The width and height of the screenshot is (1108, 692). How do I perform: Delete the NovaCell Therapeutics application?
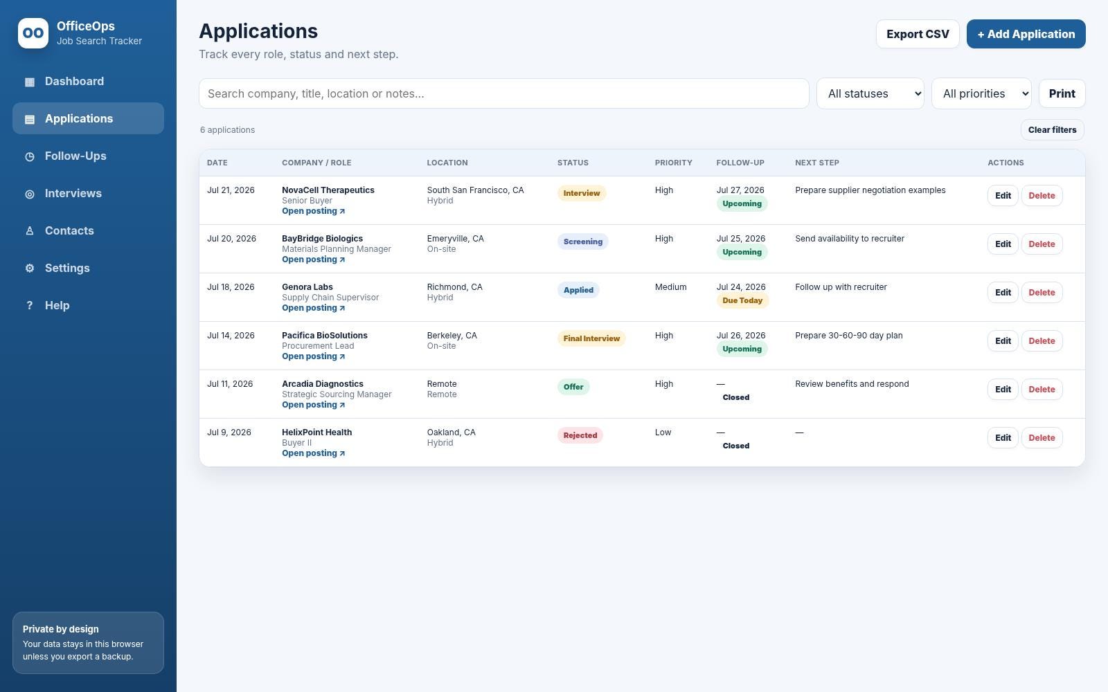point(1042,196)
